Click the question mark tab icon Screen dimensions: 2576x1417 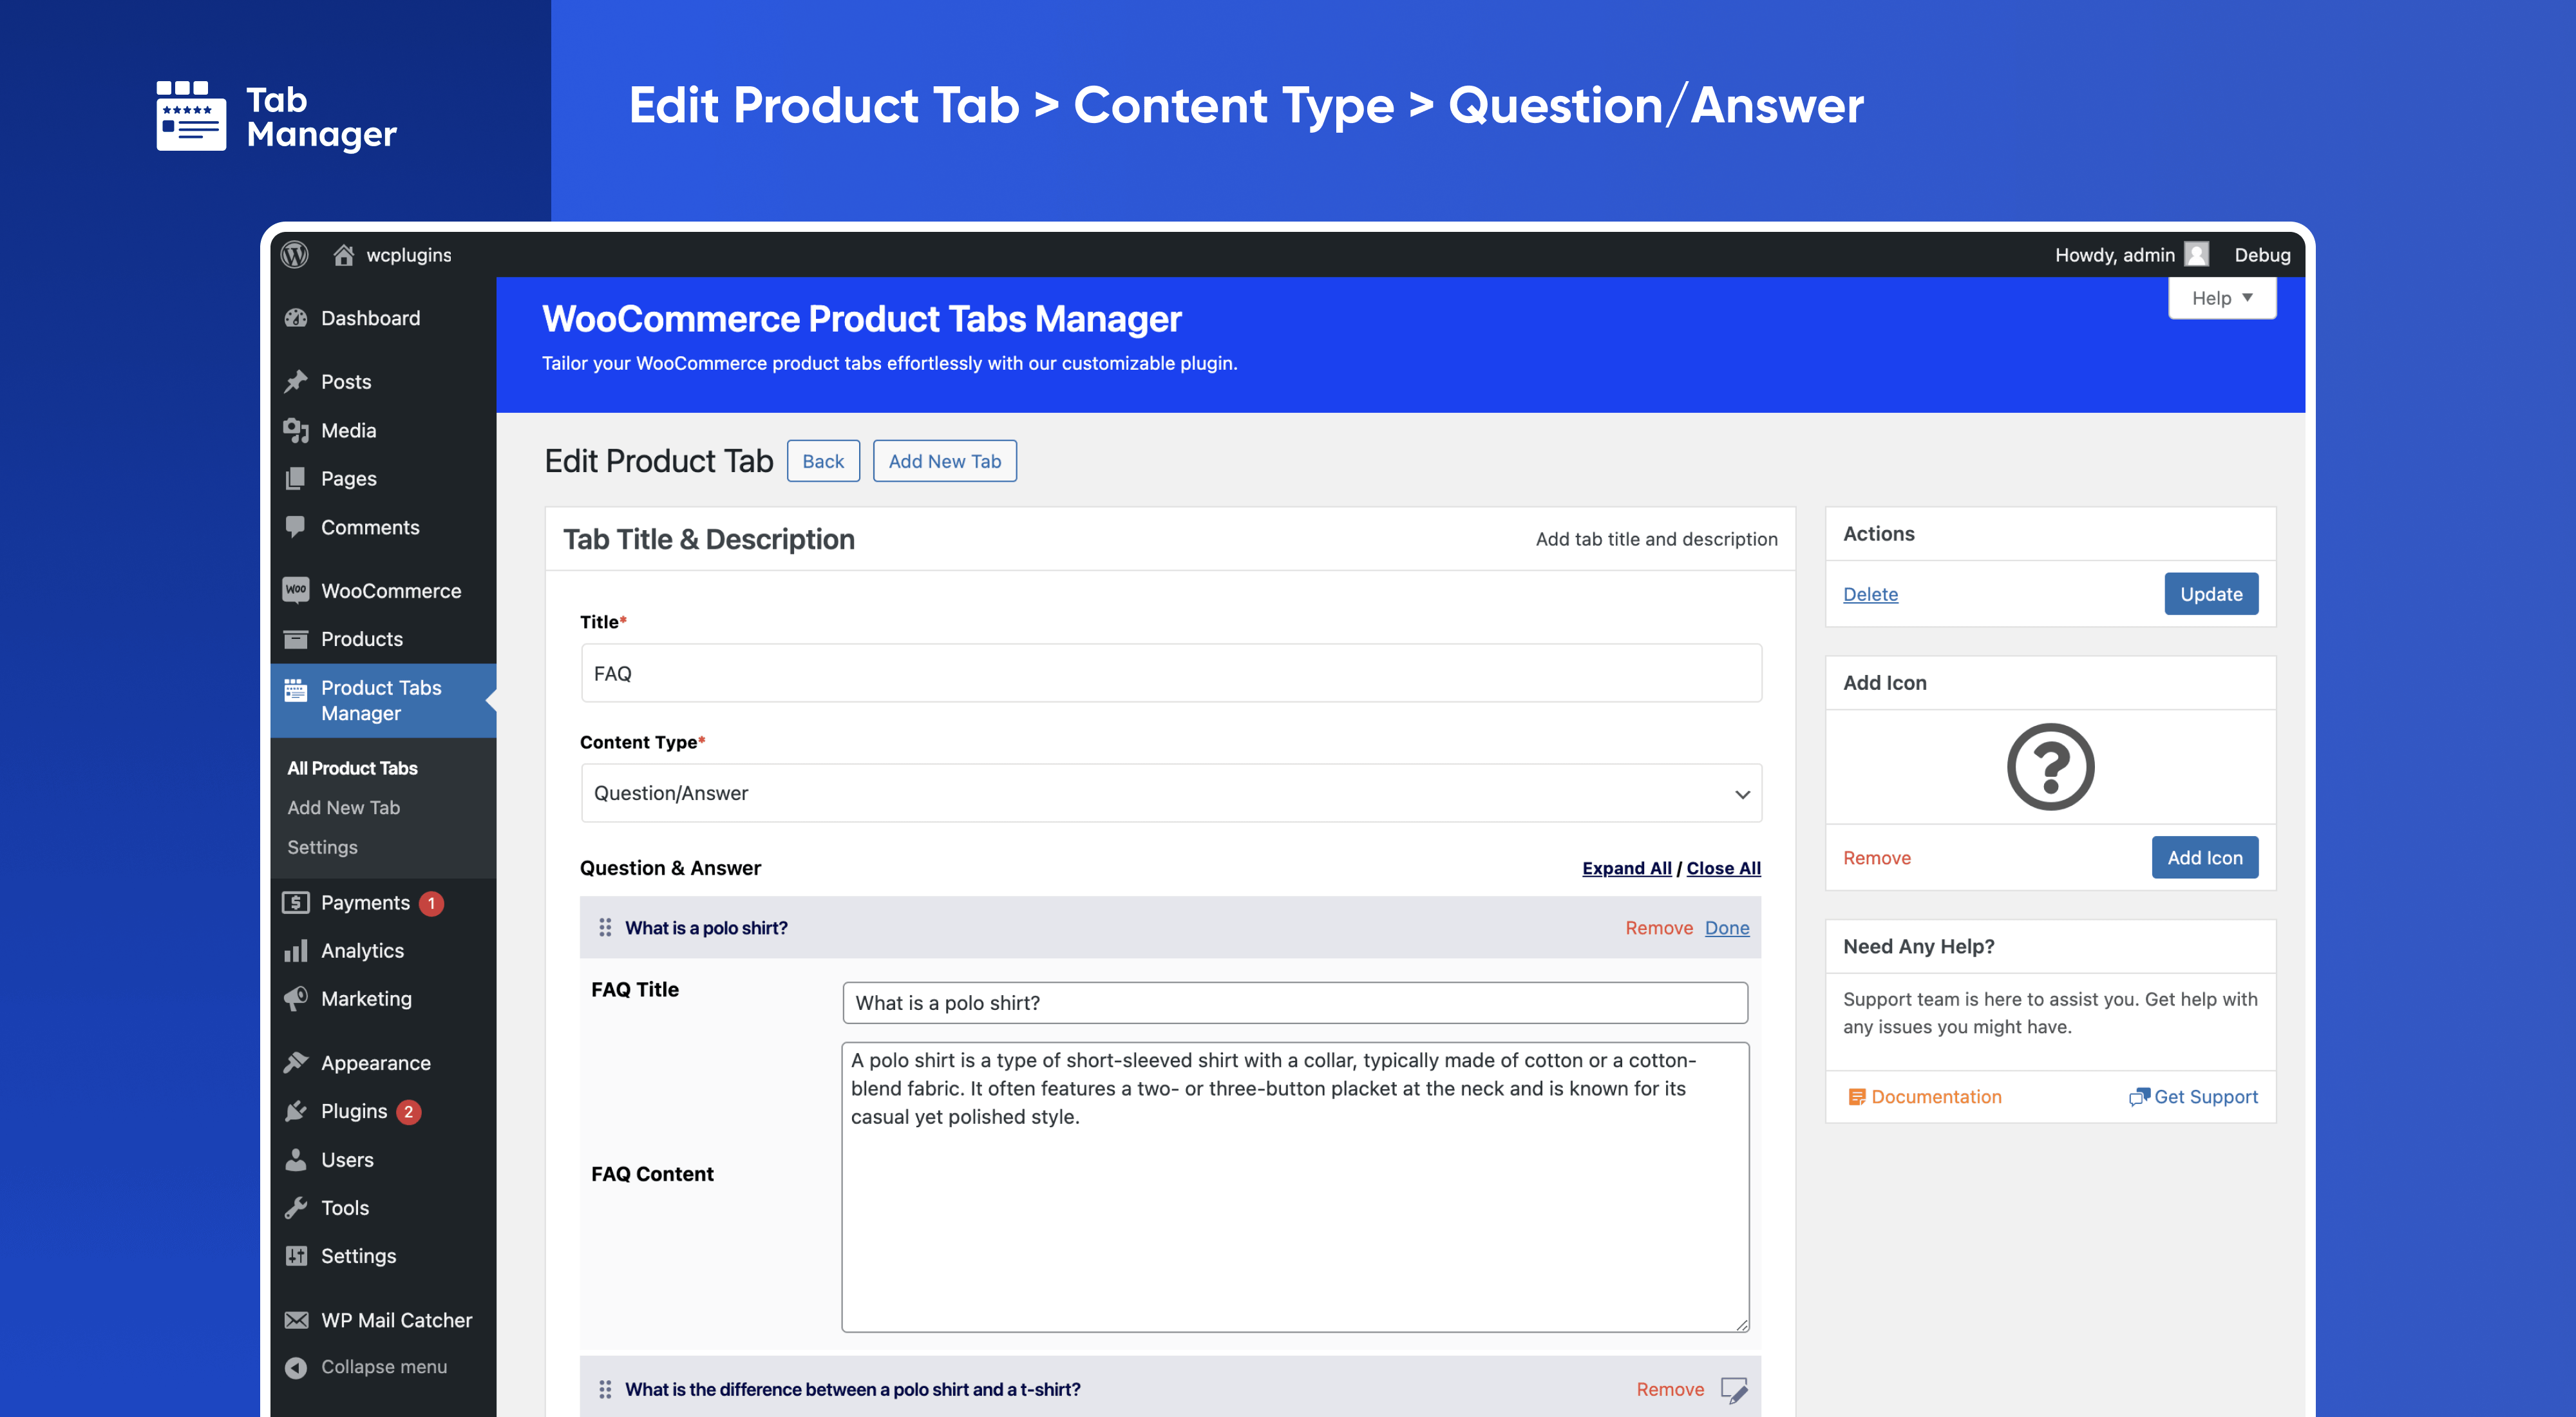2050,767
